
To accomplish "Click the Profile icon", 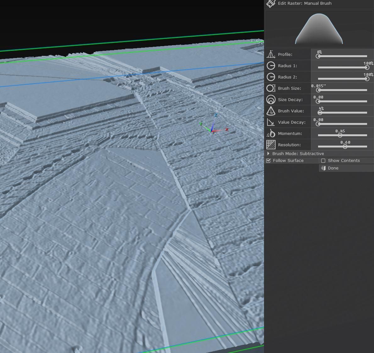I will click(x=271, y=54).
